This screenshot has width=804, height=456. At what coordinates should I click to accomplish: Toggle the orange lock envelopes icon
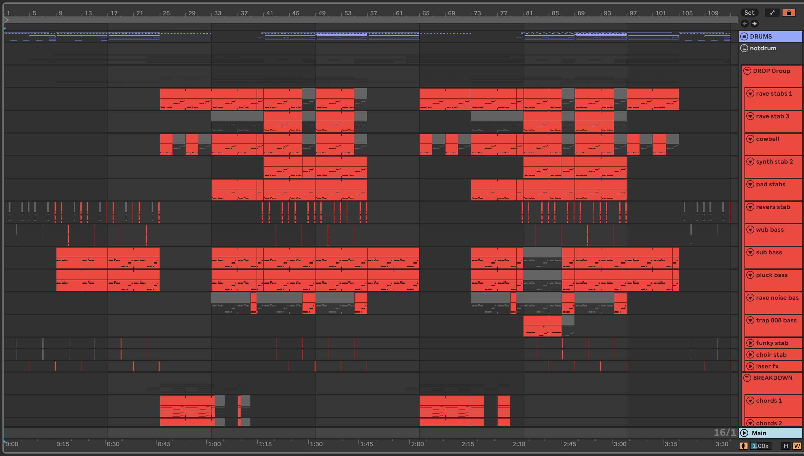789,13
